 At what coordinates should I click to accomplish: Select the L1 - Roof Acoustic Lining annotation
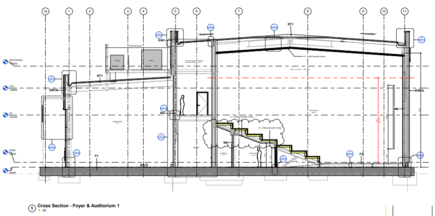[315, 56]
